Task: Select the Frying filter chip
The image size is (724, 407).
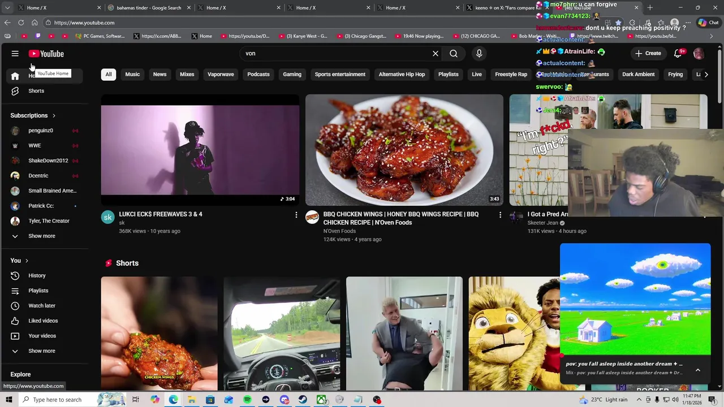Action: tap(675, 74)
